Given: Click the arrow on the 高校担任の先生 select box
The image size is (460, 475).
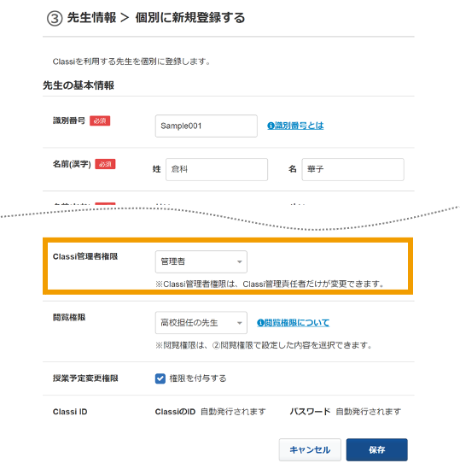Looking at the screenshot, I should [239, 323].
